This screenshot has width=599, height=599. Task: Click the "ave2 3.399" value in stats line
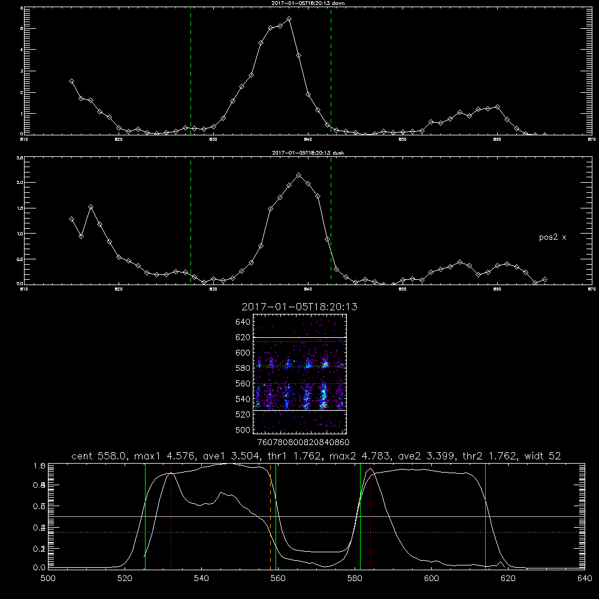(425, 456)
